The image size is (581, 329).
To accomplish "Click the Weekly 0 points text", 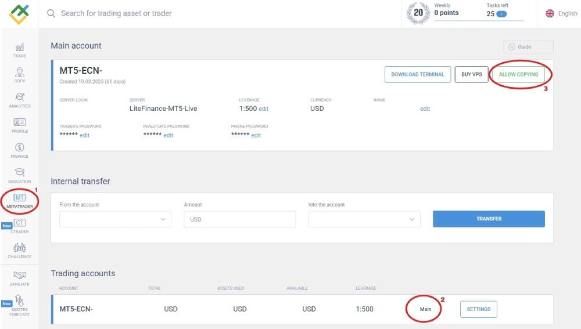I will pos(446,10).
